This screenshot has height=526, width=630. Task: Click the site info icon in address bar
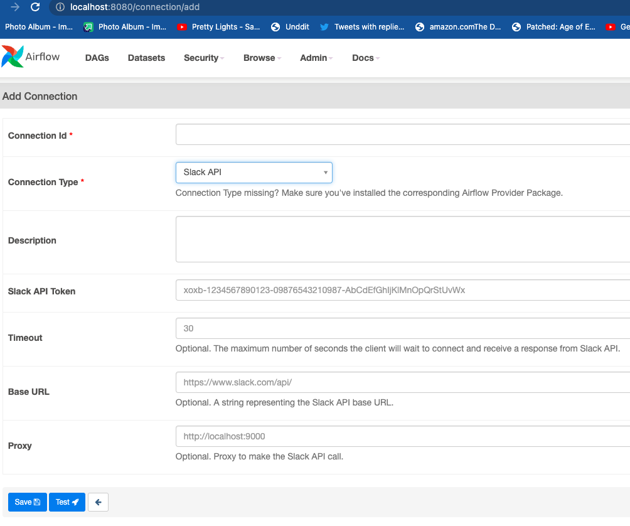(x=60, y=7)
